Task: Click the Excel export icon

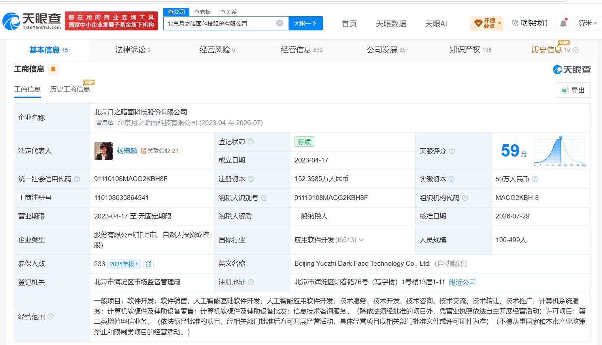Action: click(565, 90)
